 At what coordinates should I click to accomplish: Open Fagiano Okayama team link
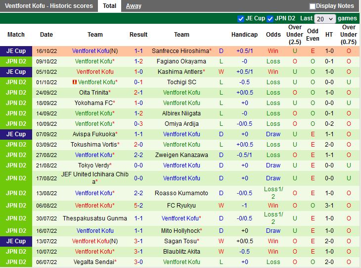point(181,61)
